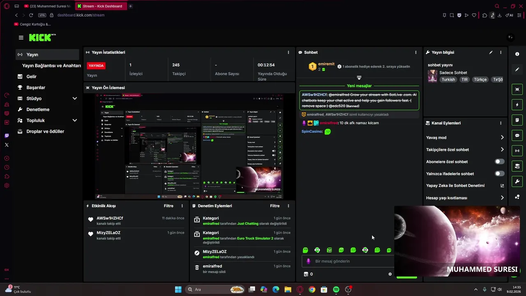Toggle activity feed lightning icon in right rail
This screenshot has width=526, height=296.
517,105
